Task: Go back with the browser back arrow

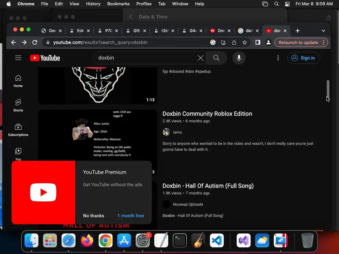Action: point(14,43)
